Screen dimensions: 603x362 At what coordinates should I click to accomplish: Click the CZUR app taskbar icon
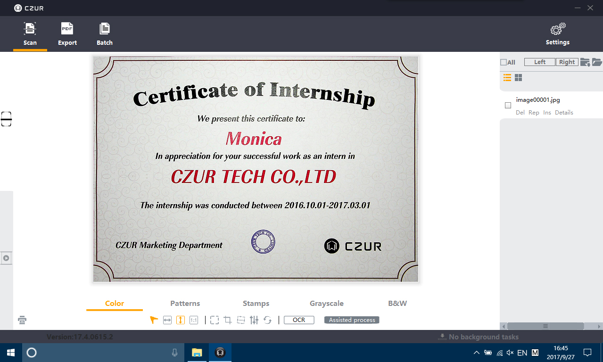click(220, 353)
